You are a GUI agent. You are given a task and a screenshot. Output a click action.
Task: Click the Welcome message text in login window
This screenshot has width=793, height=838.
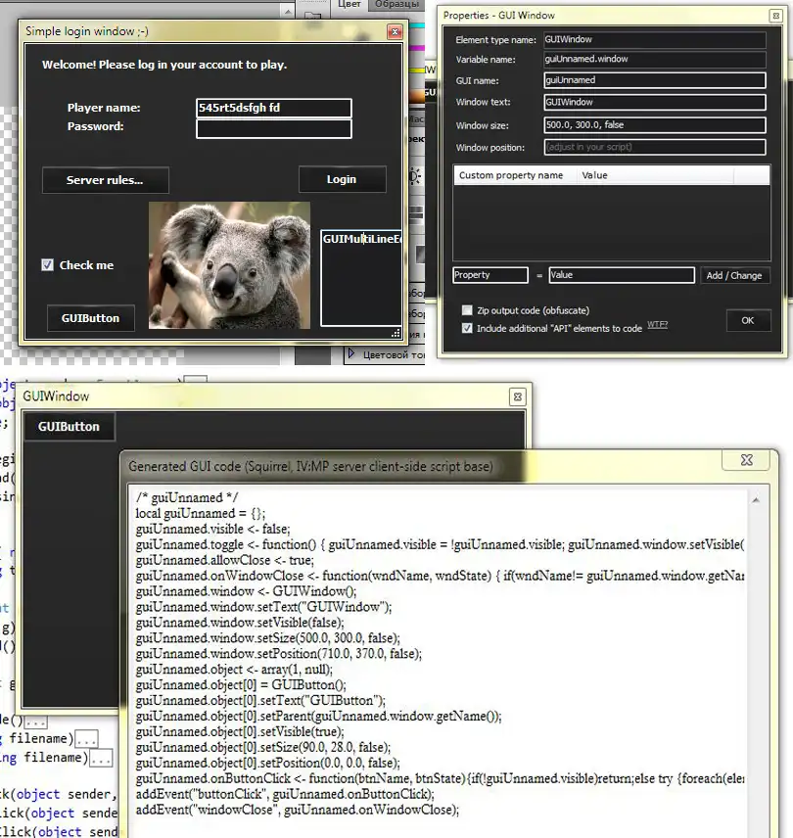164,65
